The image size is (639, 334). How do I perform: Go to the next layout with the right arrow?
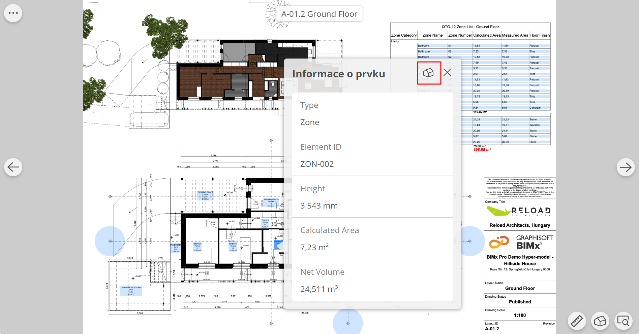click(x=626, y=167)
